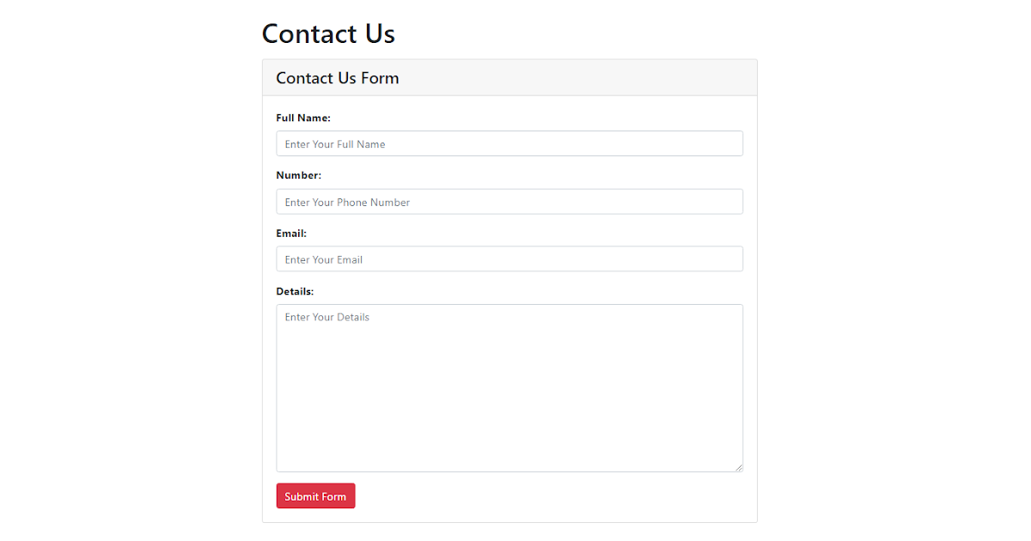The image size is (1031, 541).
Task: Click the red Submit Form button text
Action: 315,495
